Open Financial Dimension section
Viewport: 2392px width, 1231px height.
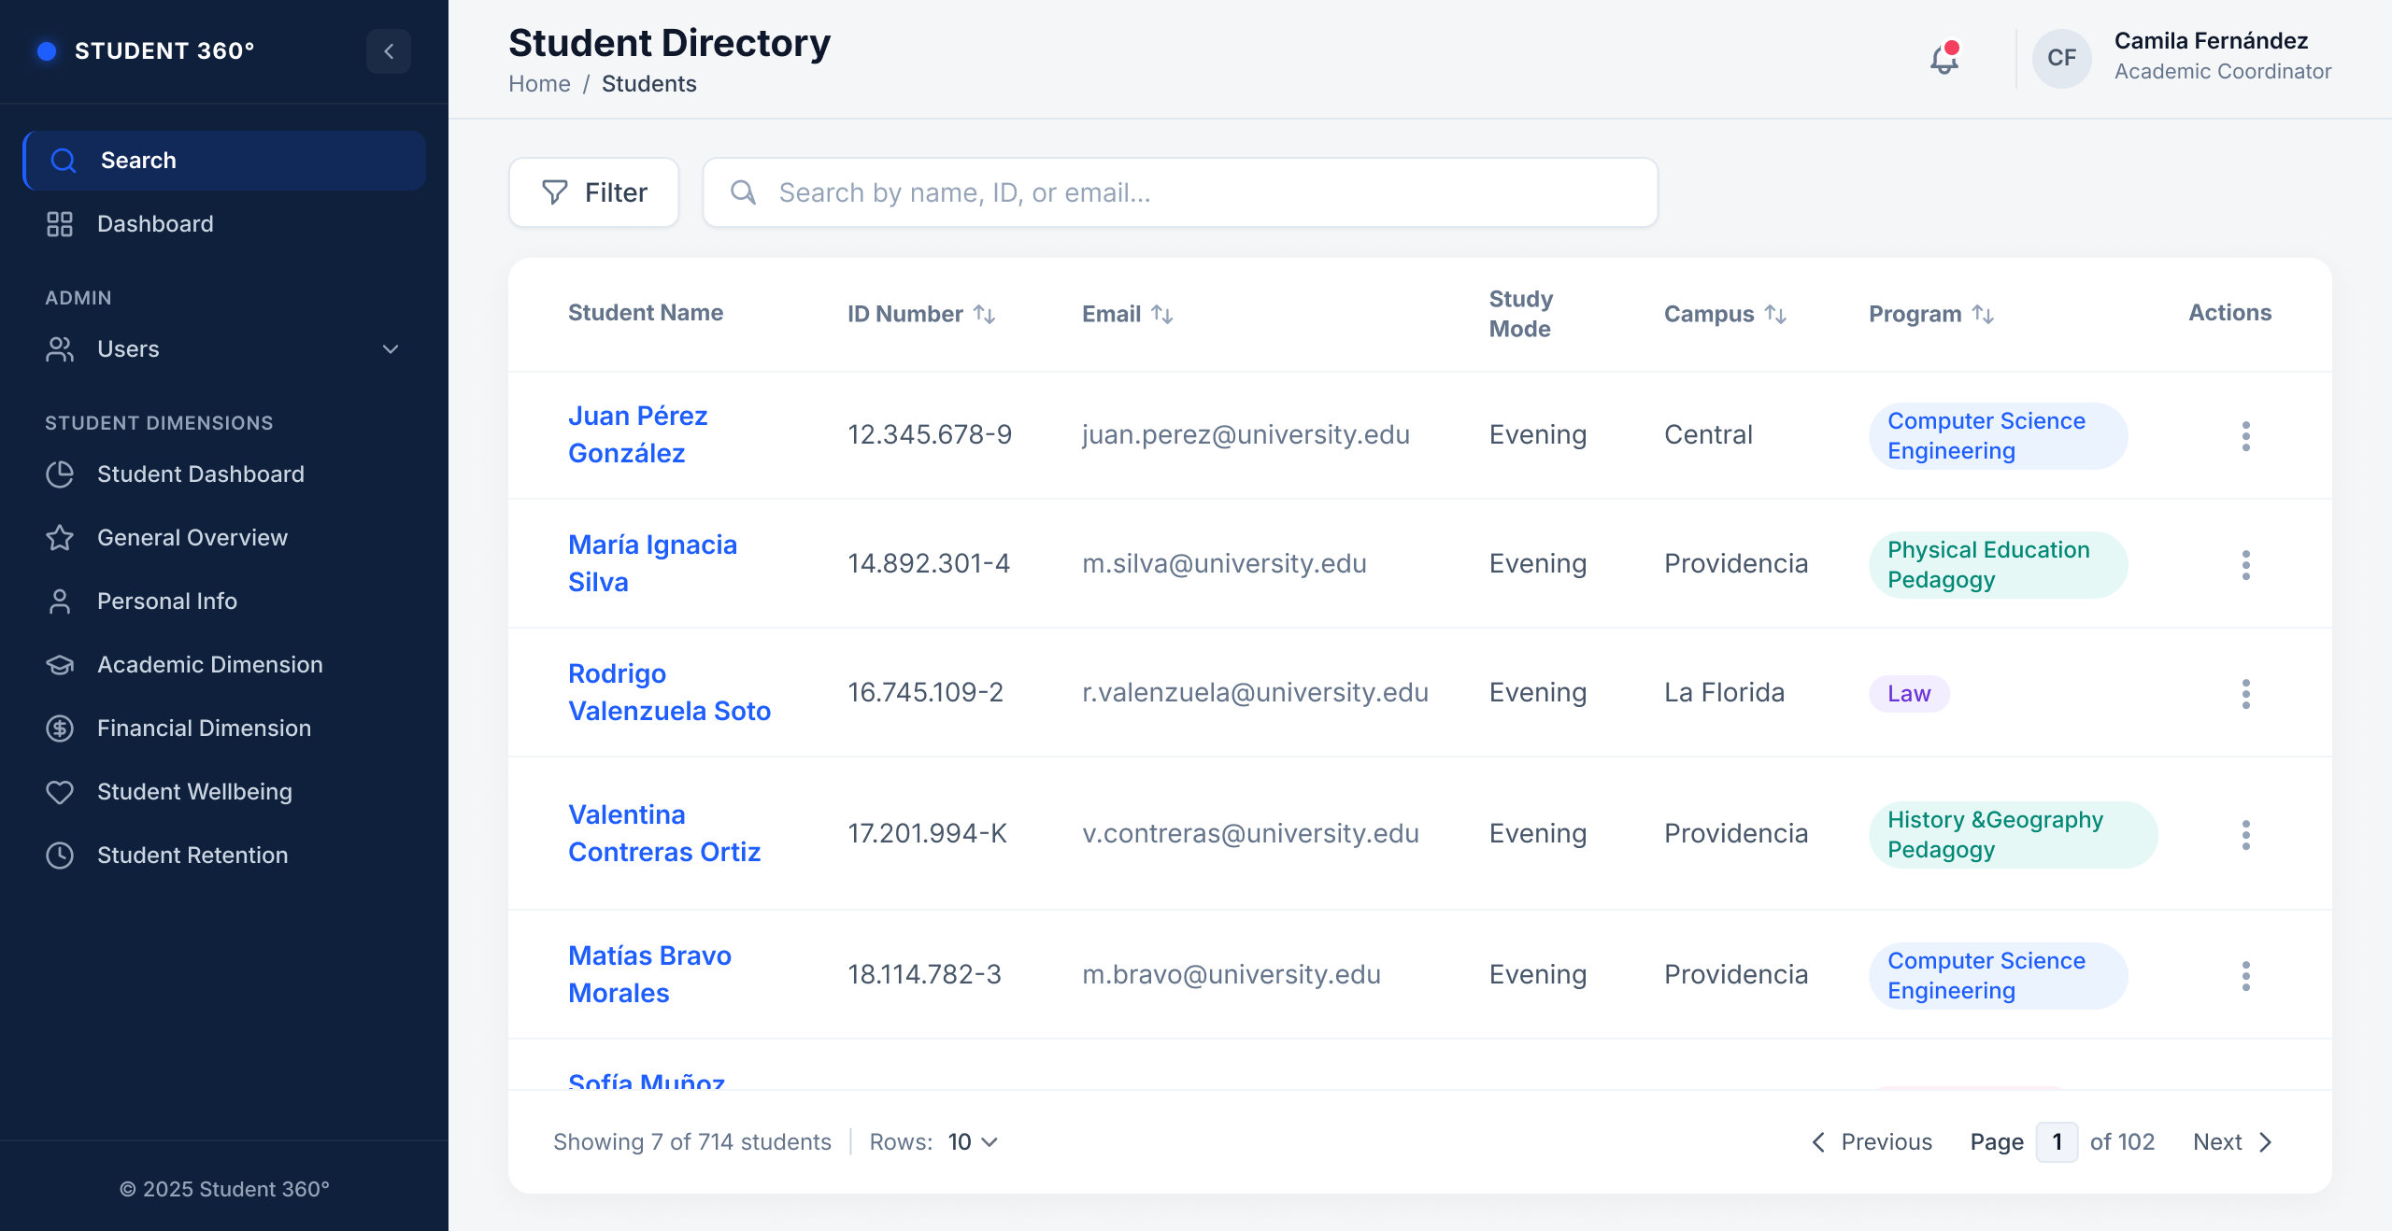(224, 729)
